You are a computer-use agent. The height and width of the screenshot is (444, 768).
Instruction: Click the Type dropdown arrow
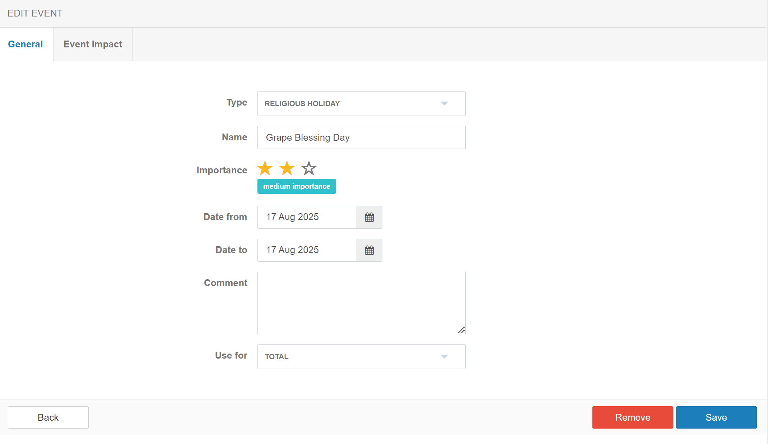(x=444, y=103)
